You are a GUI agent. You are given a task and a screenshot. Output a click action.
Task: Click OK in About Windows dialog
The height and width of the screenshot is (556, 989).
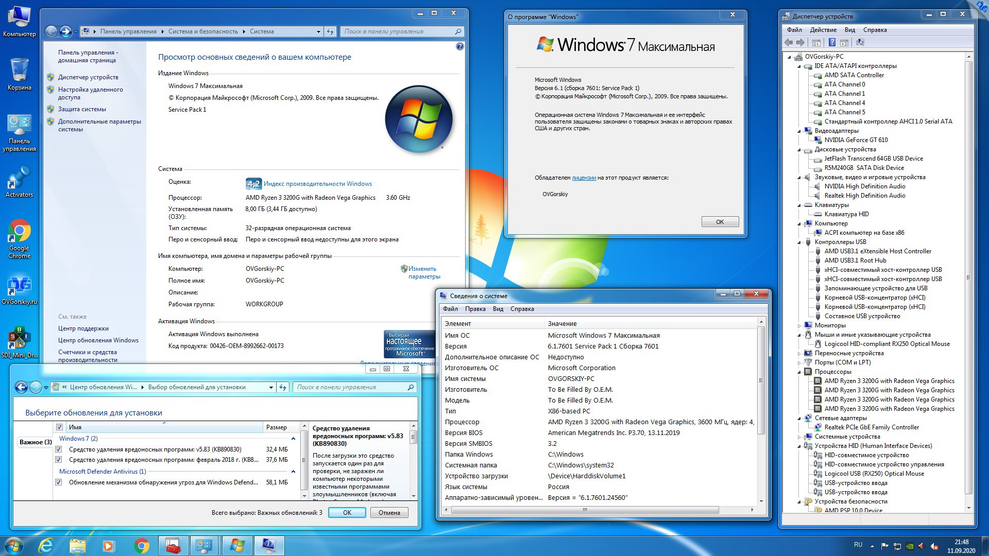coord(720,222)
